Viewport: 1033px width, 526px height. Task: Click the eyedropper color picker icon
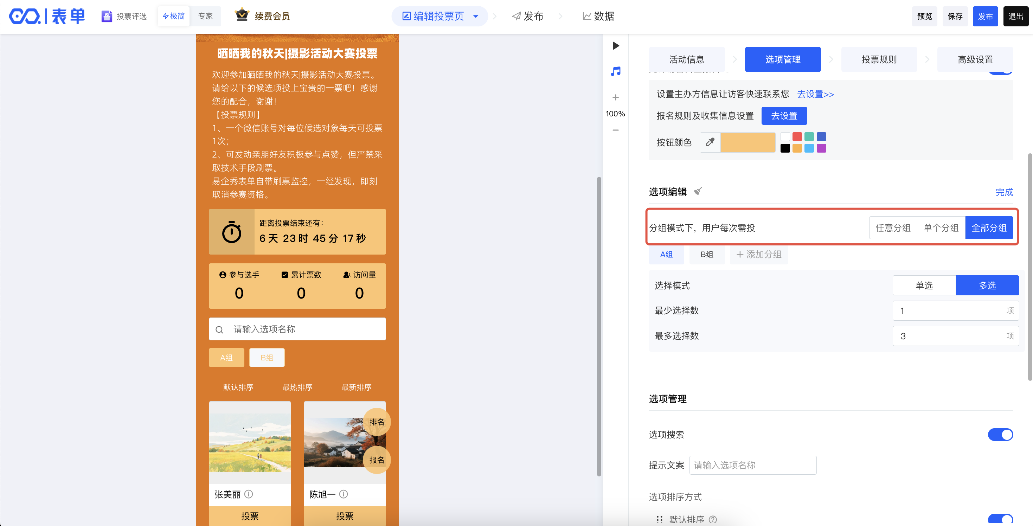pos(710,142)
